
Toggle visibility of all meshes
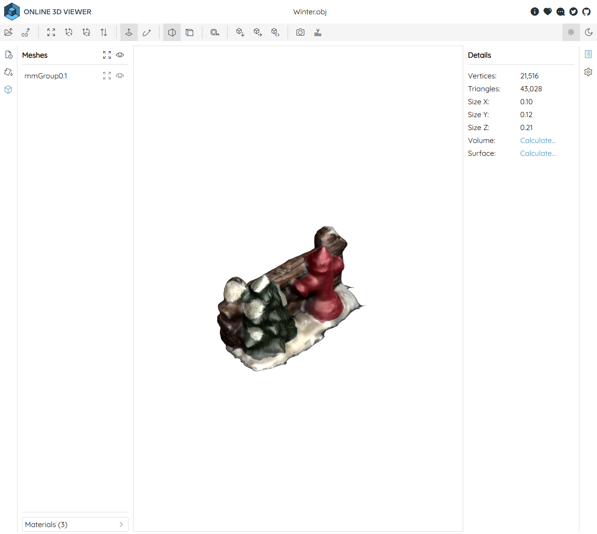pyautogui.click(x=120, y=55)
